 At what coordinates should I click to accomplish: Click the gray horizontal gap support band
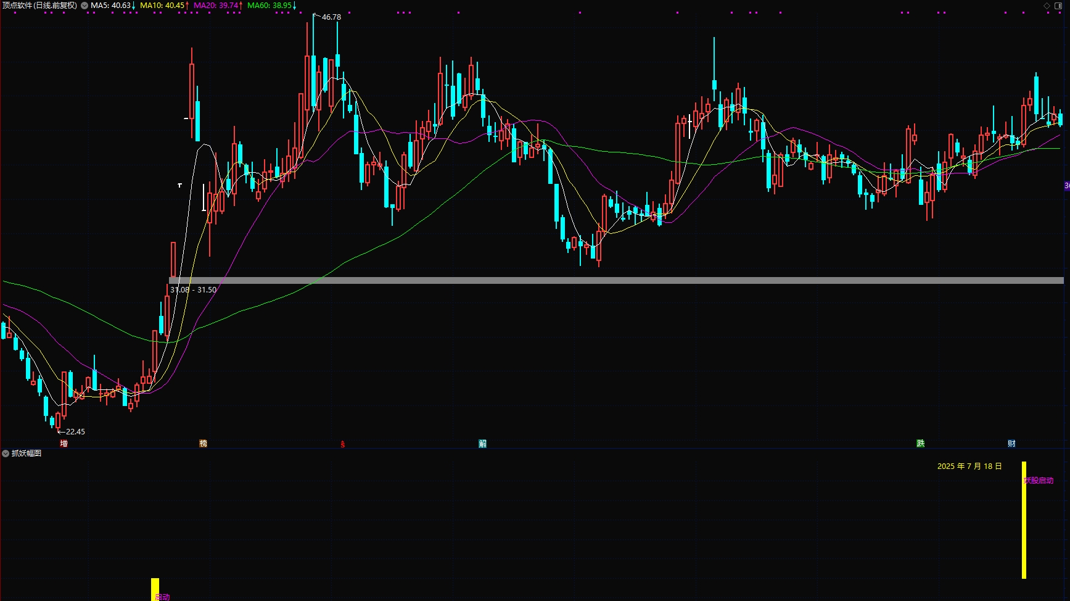click(x=617, y=281)
